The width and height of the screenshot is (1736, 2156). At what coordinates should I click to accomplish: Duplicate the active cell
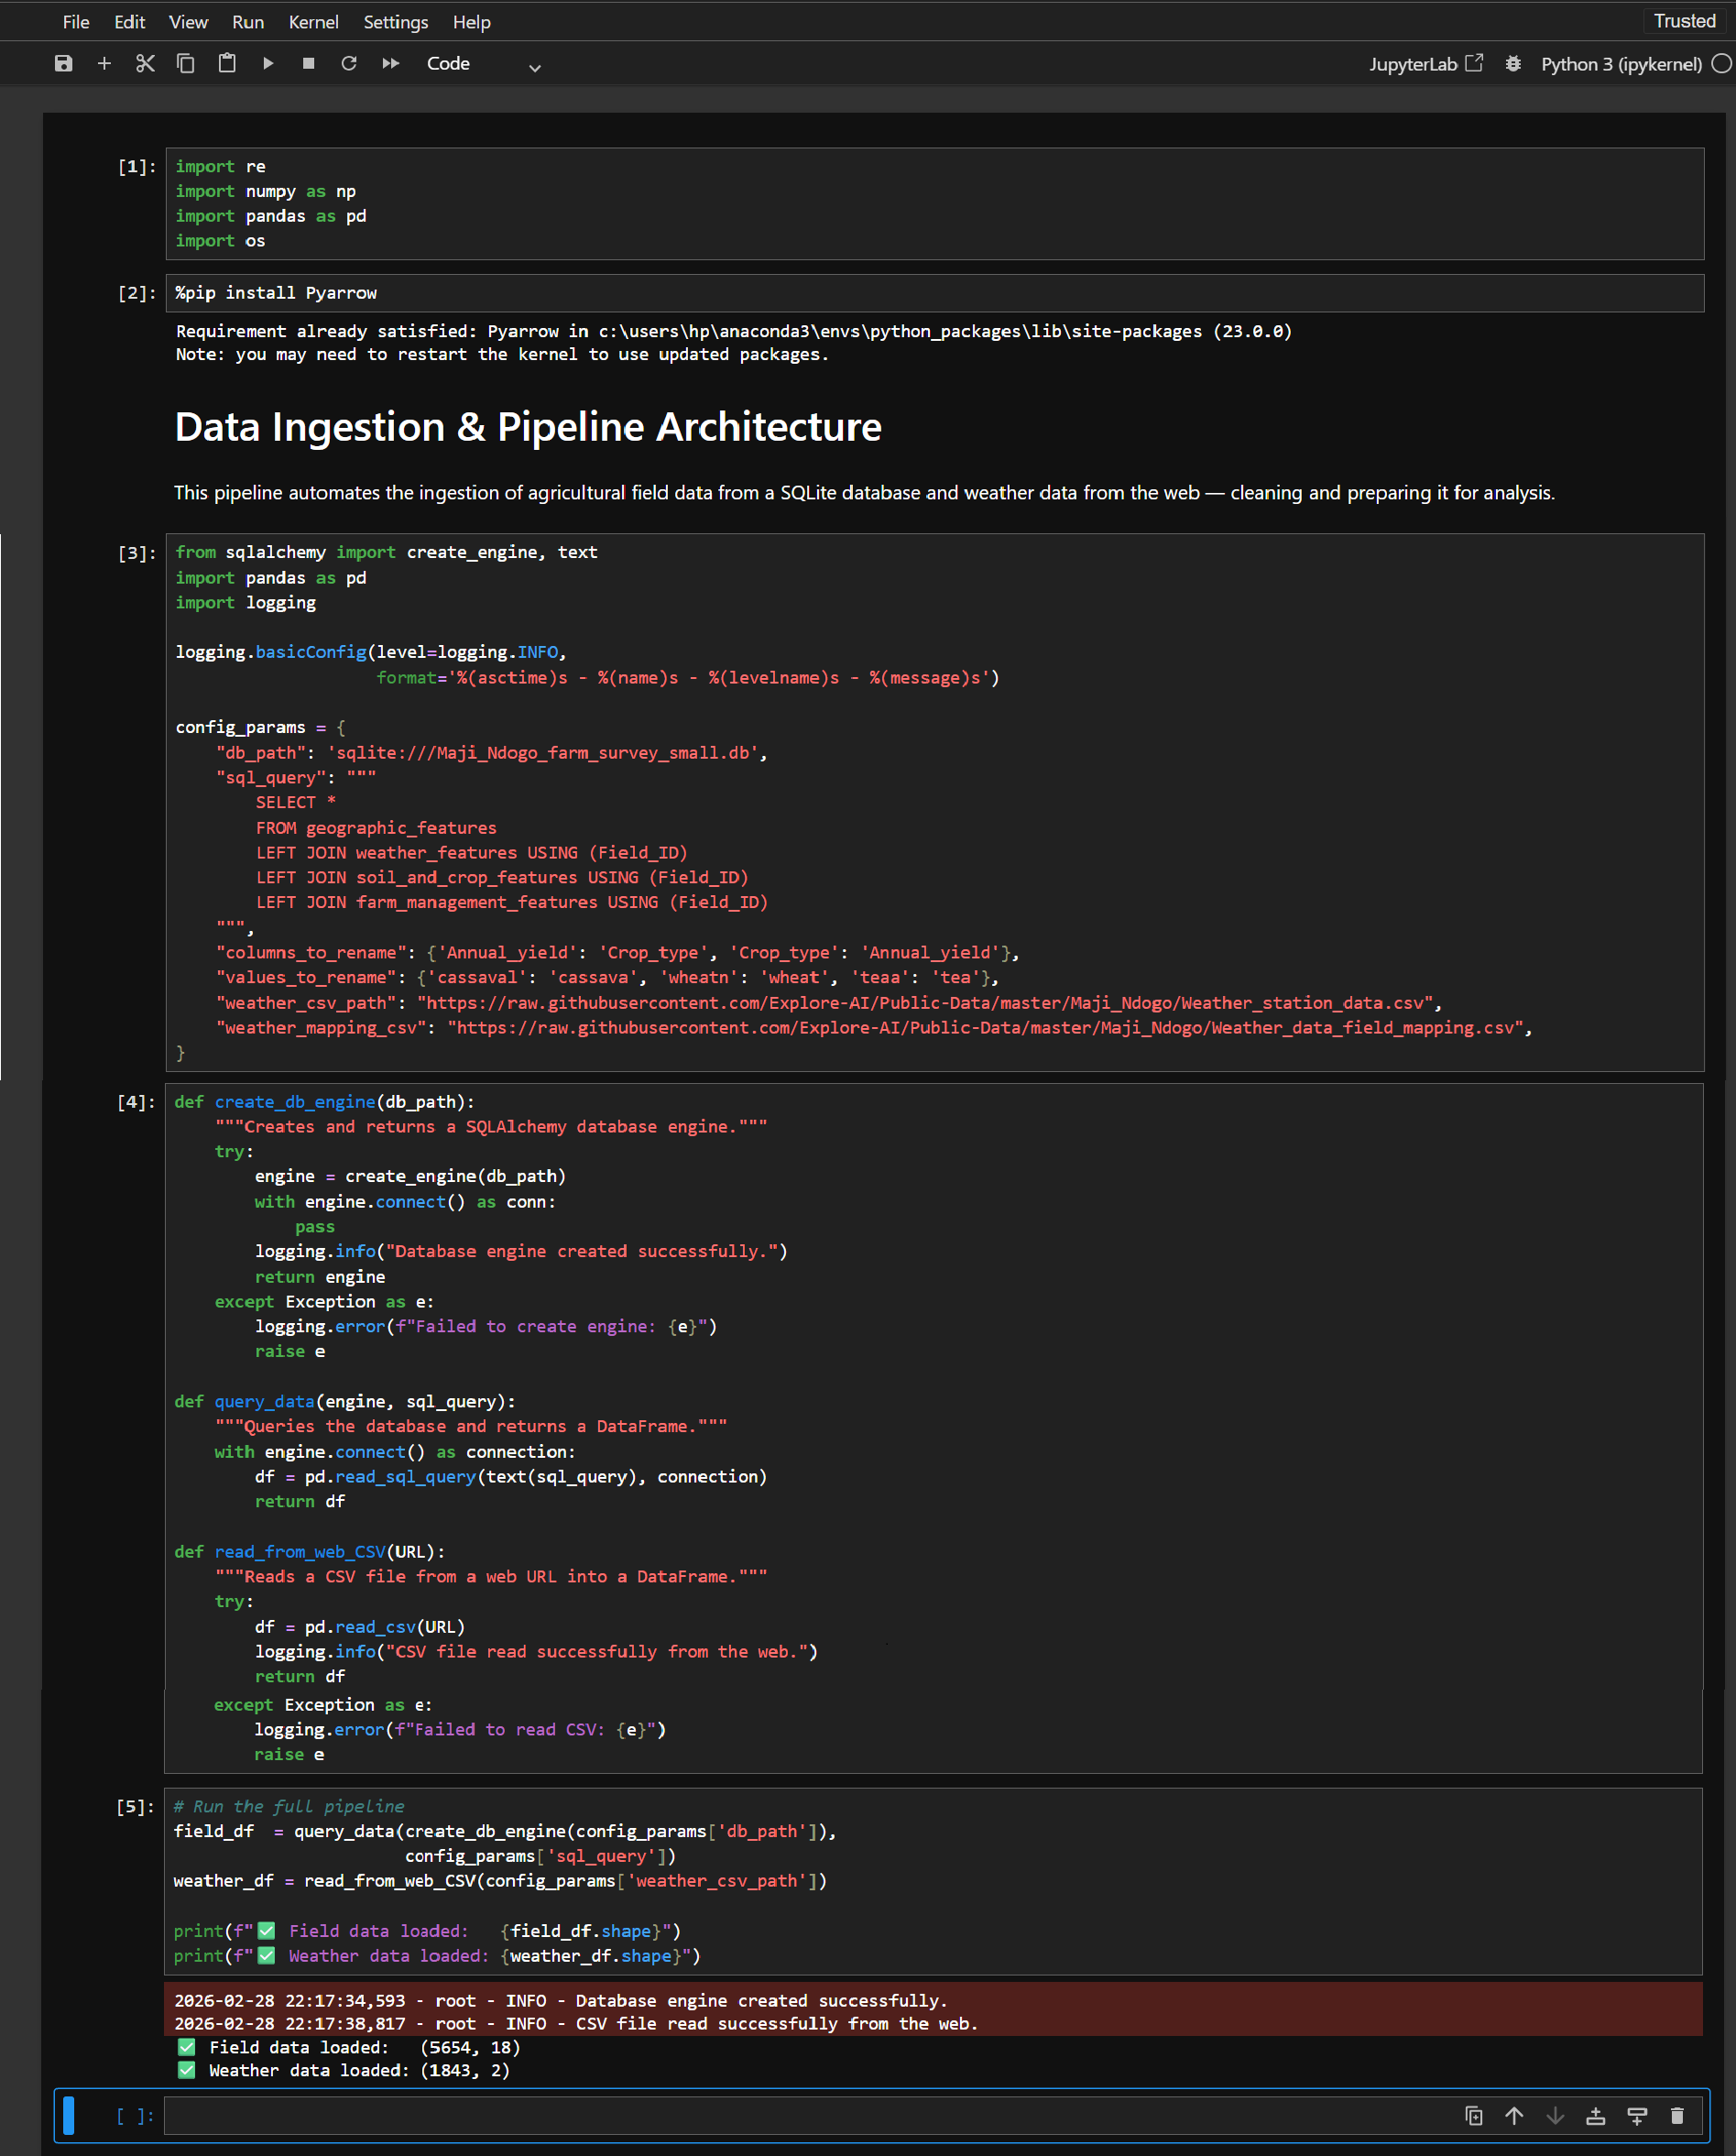pyautogui.click(x=1474, y=2115)
